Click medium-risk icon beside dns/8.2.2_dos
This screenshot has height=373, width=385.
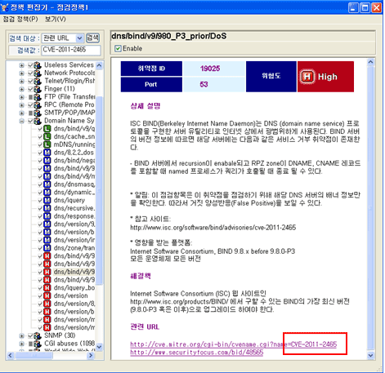coord(47,153)
